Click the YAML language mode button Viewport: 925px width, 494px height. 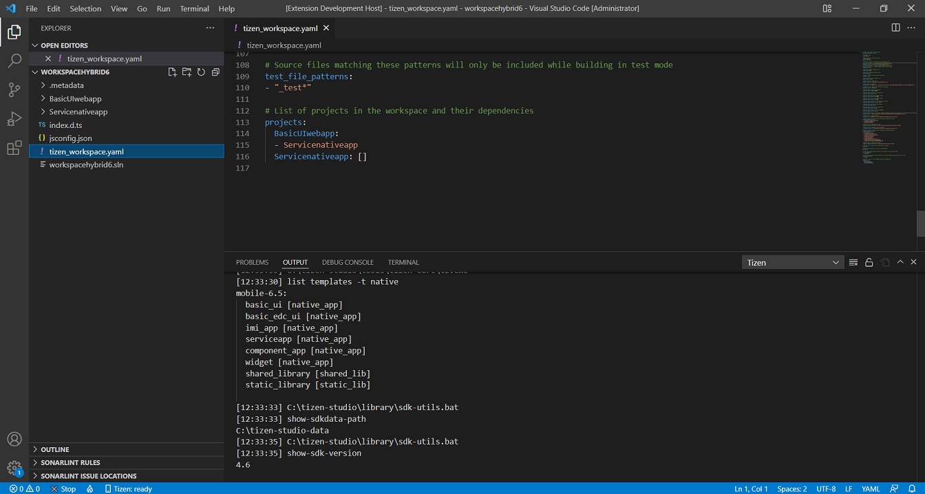(871, 488)
